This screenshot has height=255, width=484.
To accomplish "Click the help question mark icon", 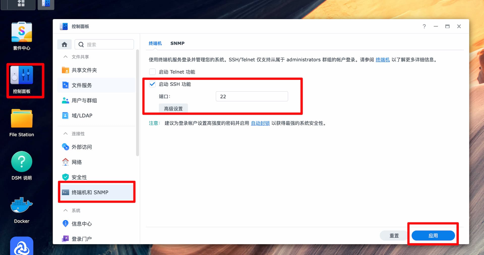I will coord(424,26).
